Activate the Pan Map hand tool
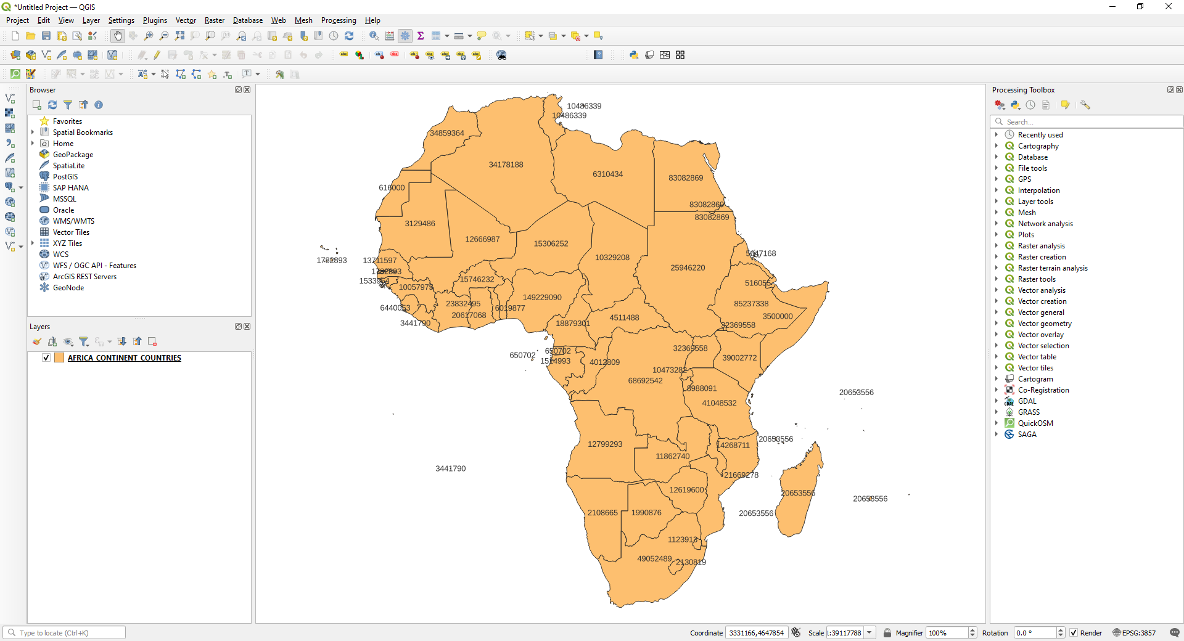Image resolution: width=1184 pixels, height=641 pixels. point(118,36)
